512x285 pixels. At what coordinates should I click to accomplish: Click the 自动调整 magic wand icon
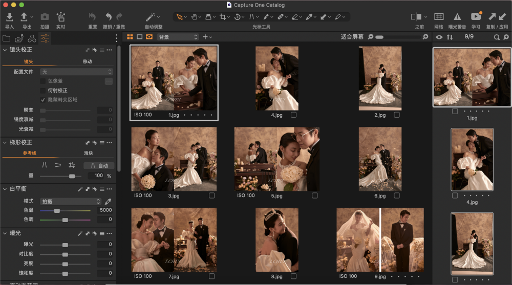151,17
